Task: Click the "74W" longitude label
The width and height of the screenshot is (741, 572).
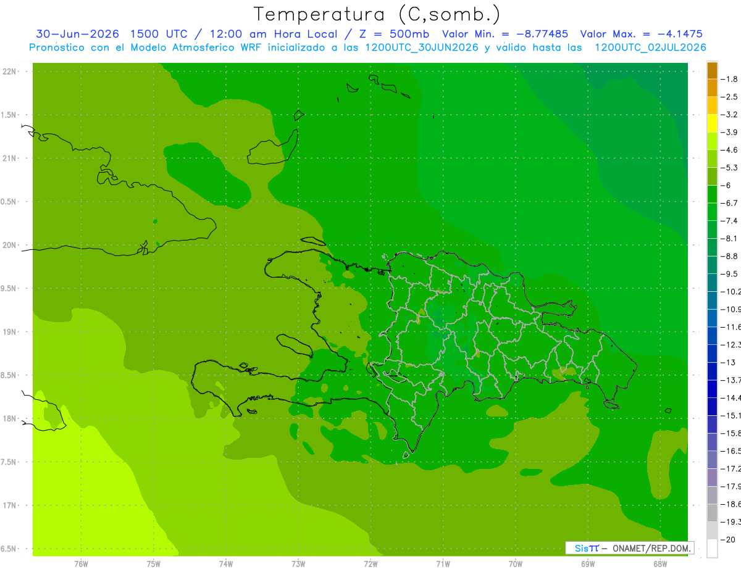Action: click(x=226, y=564)
